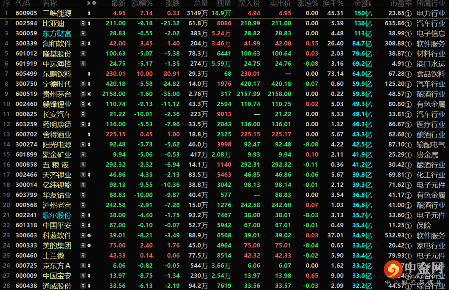Viewport: 449px width, 290px height.
Task: Click the R badge for 科蓝软件
Action: click(x=83, y=235)
